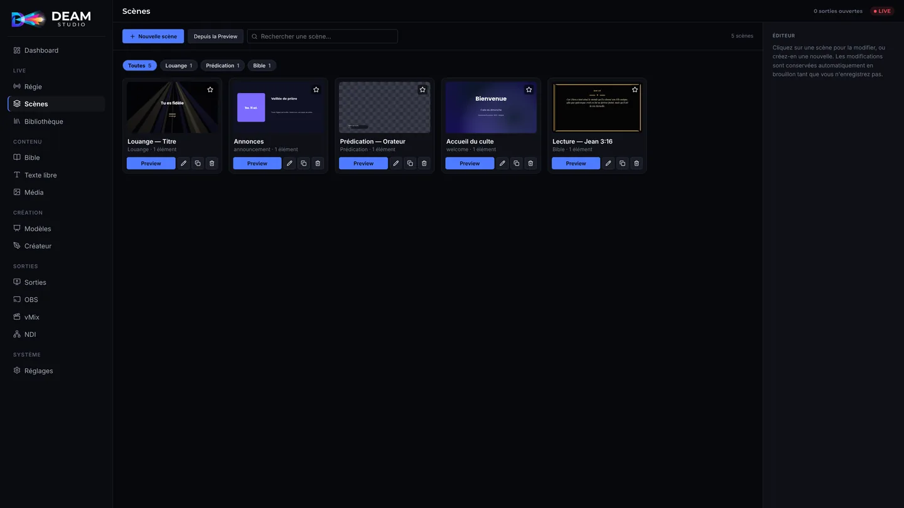Open Bibliothèque from the sidebar
This screenshot has width=904, height=508.
[x=56, y=122]
